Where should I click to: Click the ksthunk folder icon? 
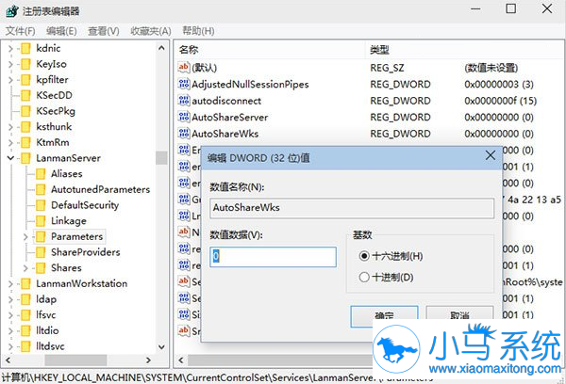pyautogui.click(x=25, y=127)
